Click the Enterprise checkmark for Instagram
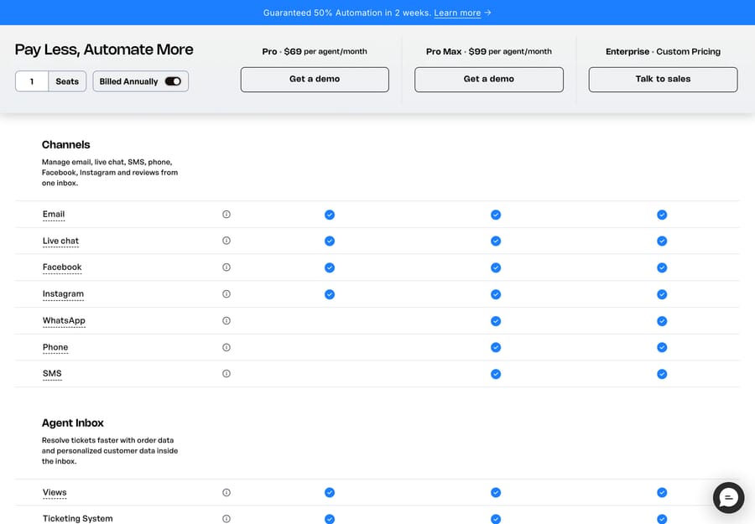The image size is (755, 524). (x=662, y=294)
